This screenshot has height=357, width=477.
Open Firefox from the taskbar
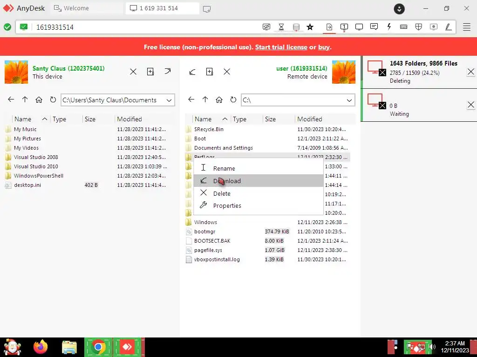point(41,347)
